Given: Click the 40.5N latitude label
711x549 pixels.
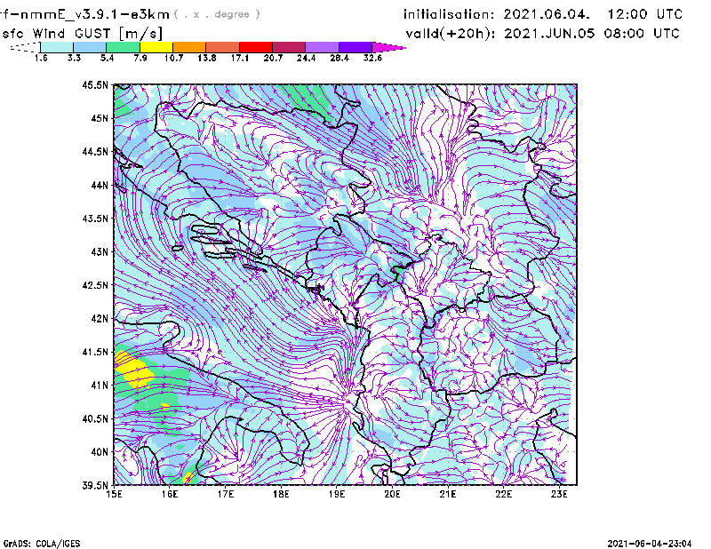Looking at the screenshot, I should (95, 419).
